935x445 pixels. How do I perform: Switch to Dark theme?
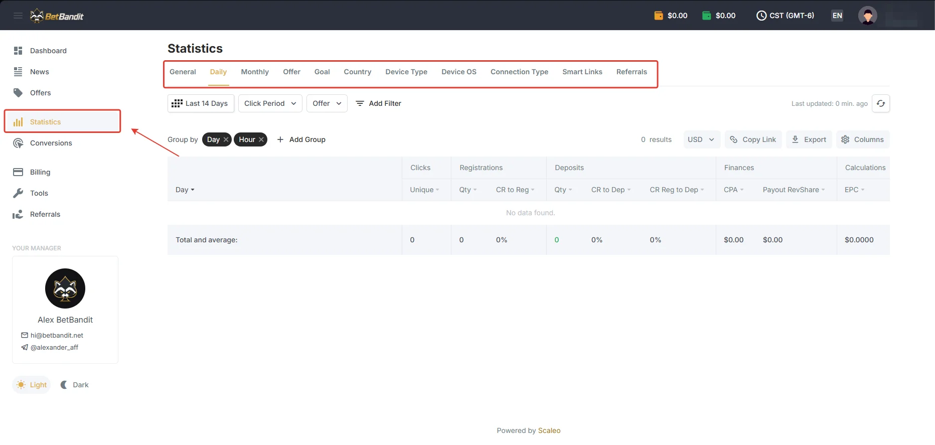click(74, 385)
